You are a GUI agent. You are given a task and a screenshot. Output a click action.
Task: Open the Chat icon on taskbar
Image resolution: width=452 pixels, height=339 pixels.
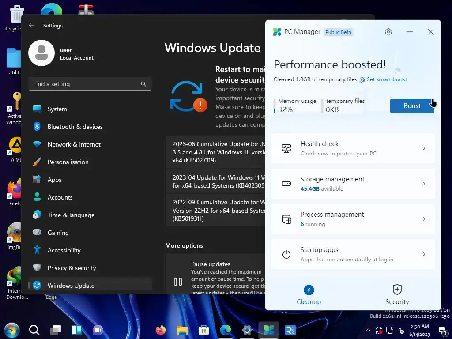coord(98,330)
